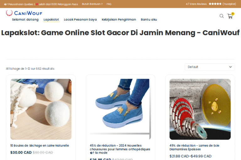Image resolution: width=241 pixels, height=160 pixels.
Task: Open the Default sorting dropdown
Action: [210, 67]
